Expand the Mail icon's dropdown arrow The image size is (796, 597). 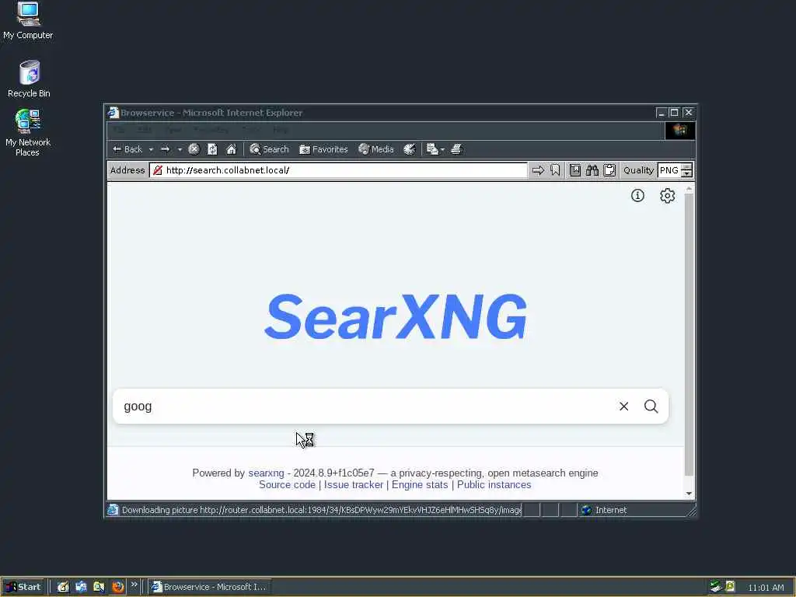442,149
